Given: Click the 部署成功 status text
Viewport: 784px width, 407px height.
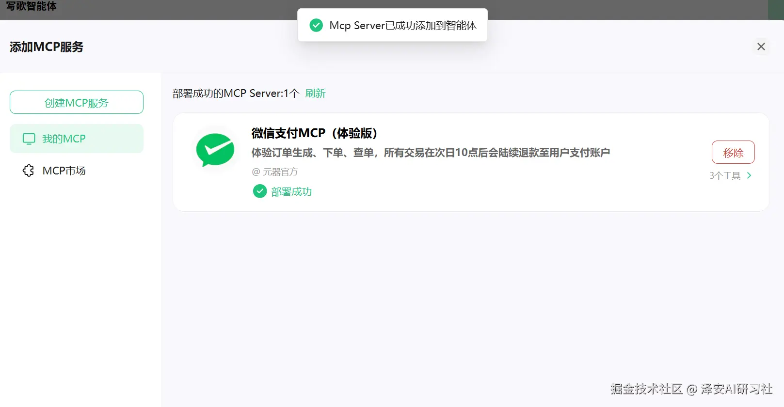Looking at the screenshot, I should point(291,192).
